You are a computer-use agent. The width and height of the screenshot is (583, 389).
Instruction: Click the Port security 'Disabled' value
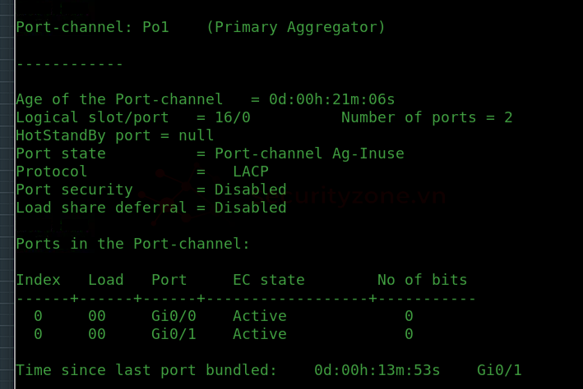pos(251,190)
